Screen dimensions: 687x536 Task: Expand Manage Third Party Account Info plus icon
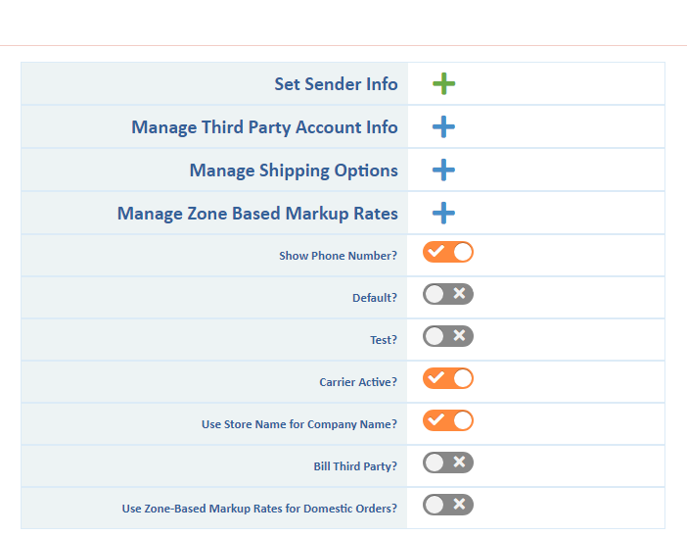click(x=443, y=127)
